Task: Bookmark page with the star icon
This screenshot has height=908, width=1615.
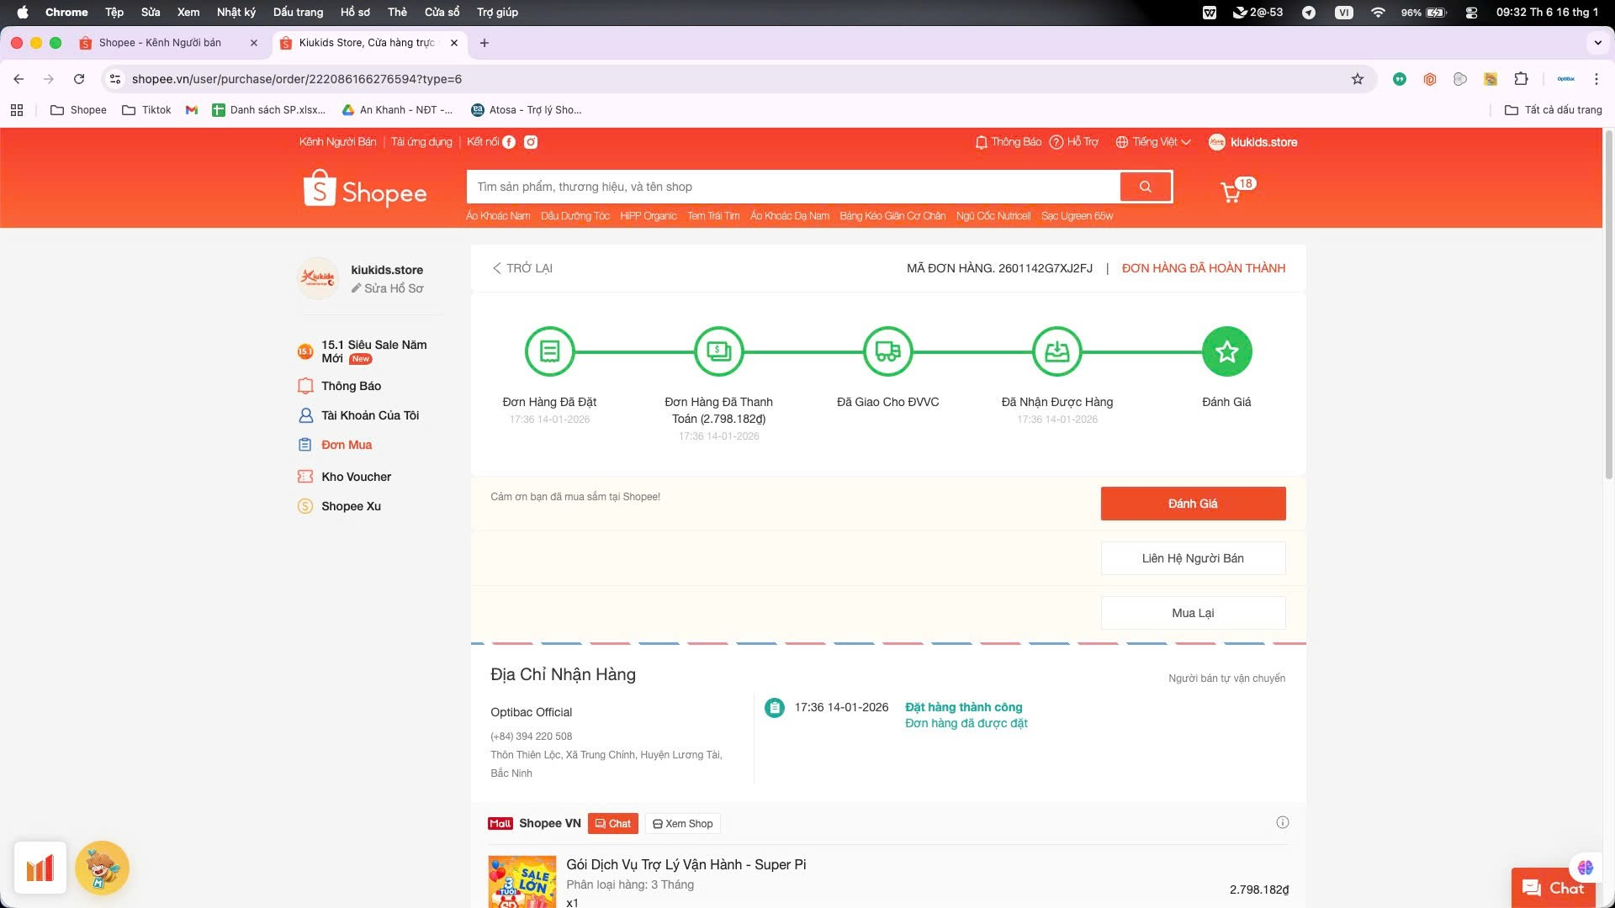Action: click(1357, 79)
